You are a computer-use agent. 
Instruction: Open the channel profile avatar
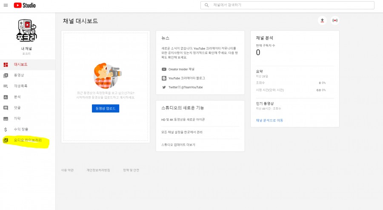click(27, 30)
